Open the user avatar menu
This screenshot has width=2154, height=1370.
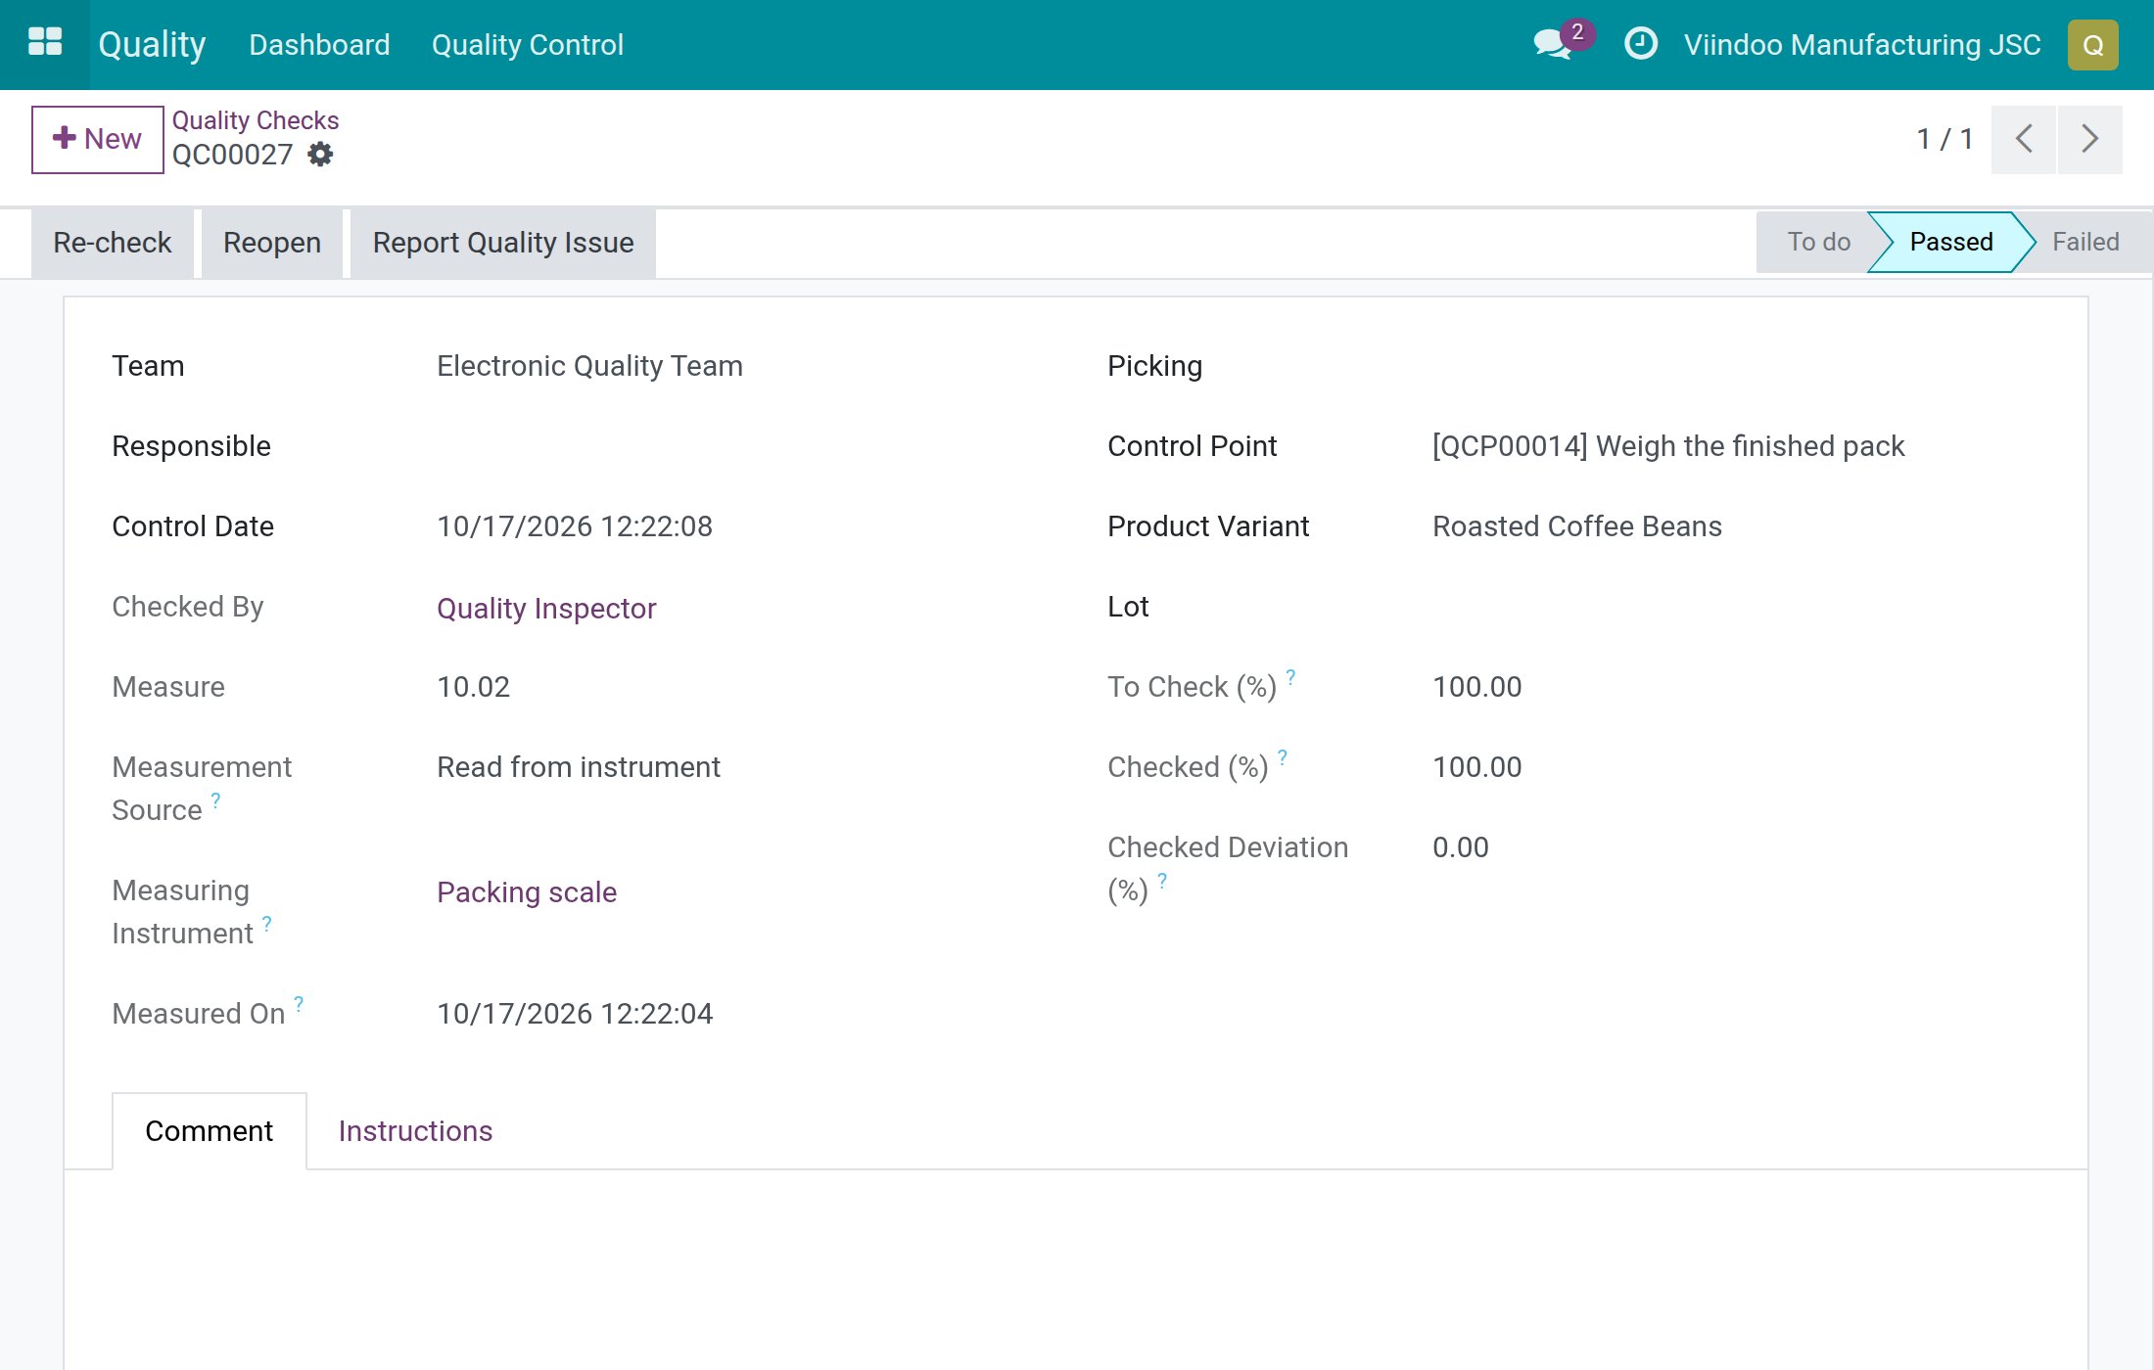pos(2092,45)
